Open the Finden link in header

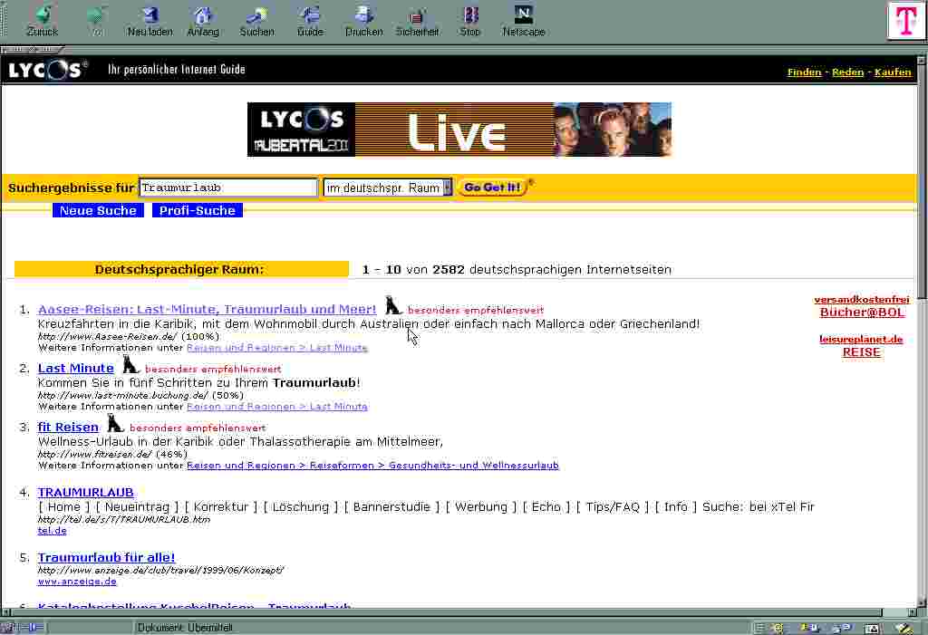point(804,72)
